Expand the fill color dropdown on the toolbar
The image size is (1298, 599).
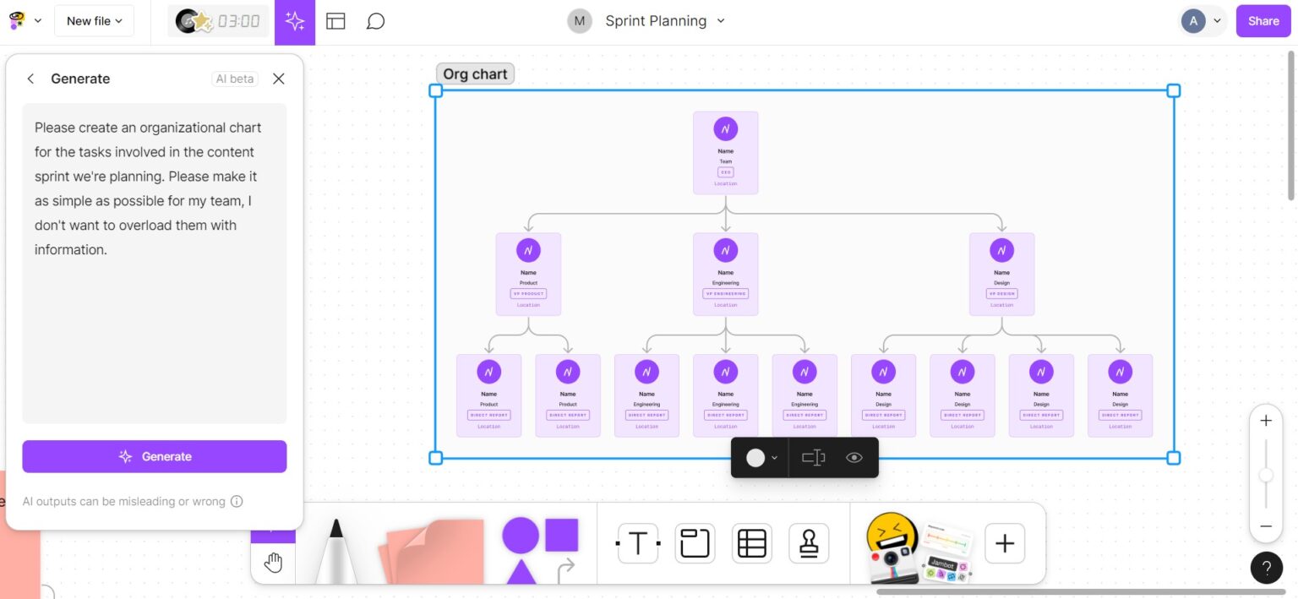pos(772,457)
